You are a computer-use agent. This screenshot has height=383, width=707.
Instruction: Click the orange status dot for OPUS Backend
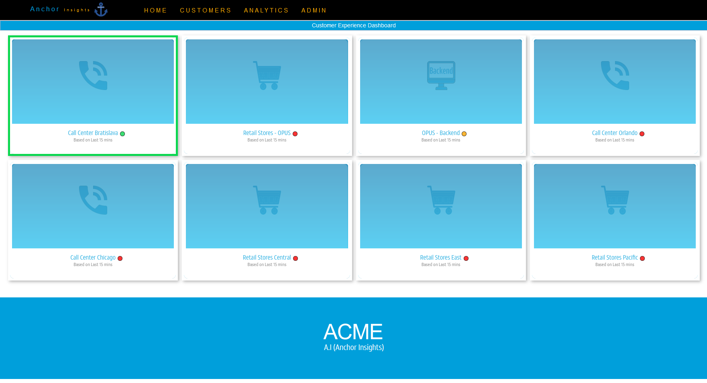[464, 134]
